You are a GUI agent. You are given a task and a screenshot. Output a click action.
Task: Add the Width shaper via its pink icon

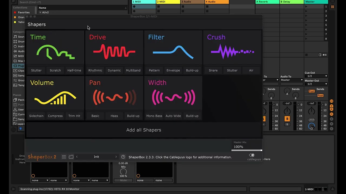point(173,97)
